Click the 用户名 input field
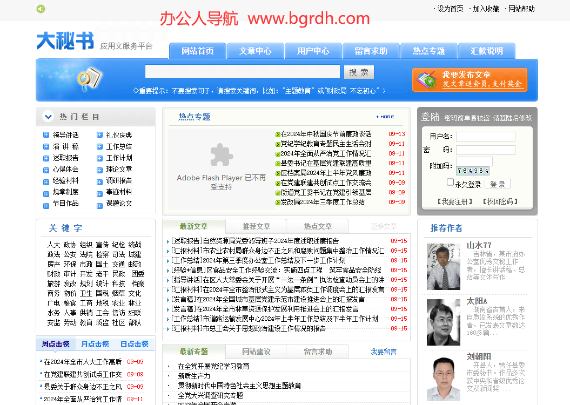Screen dimensions: 570x405 coord(485,137)
